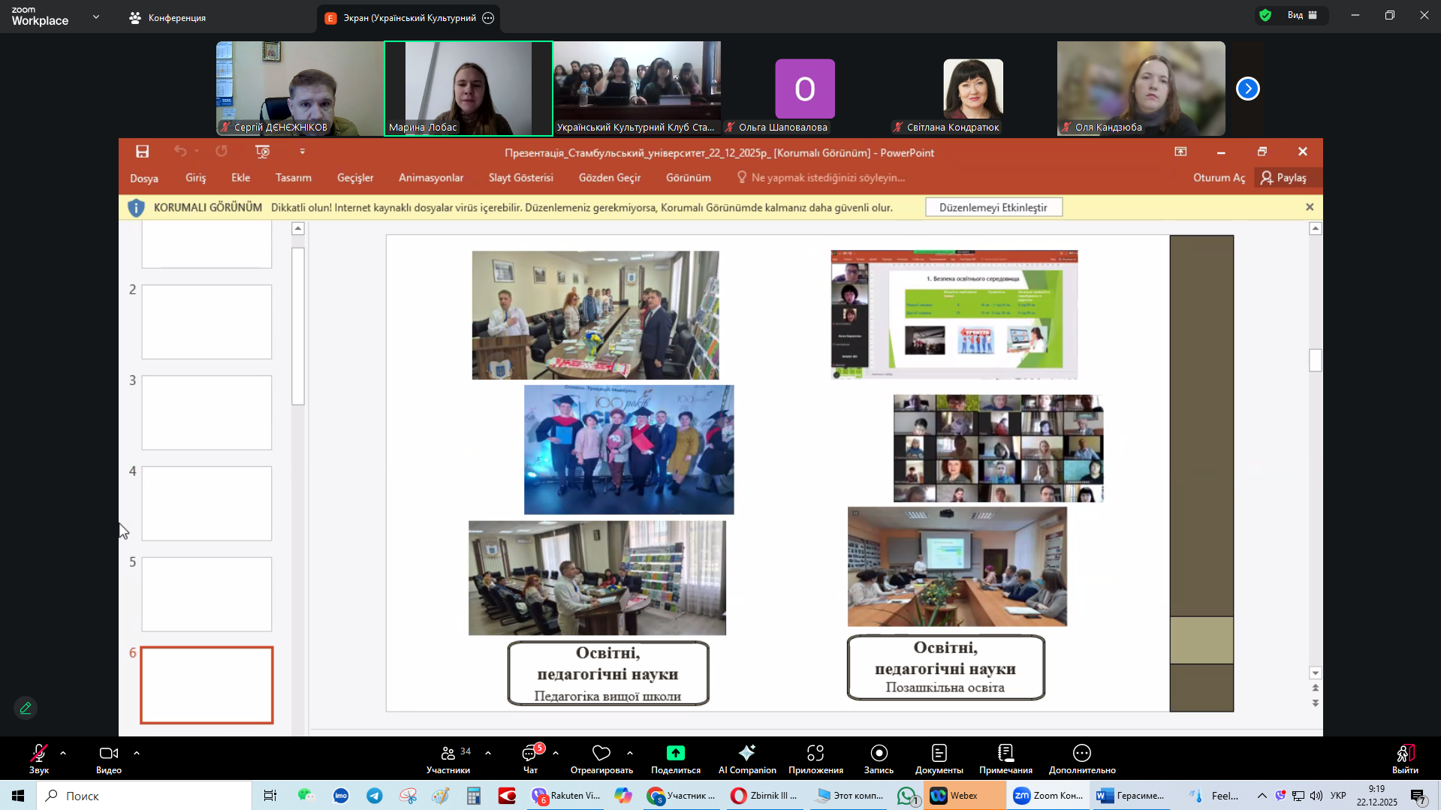This screenshot has width=1441, height=810.
Task: Click the annotation pencil icon
Action: (26, 708)
